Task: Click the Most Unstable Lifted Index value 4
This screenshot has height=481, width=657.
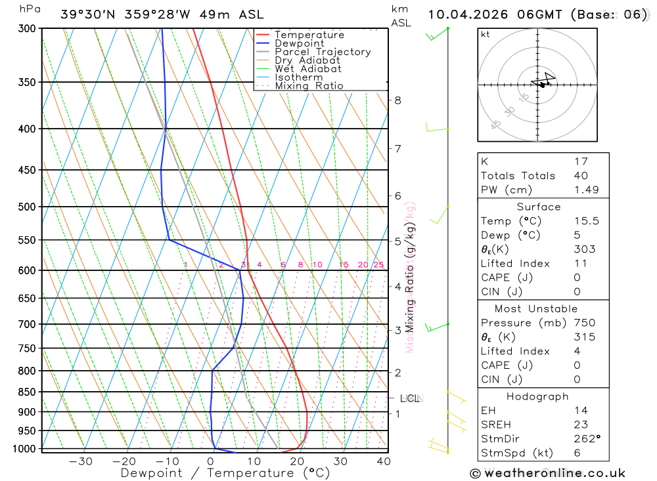Action: tap(578, 352)
